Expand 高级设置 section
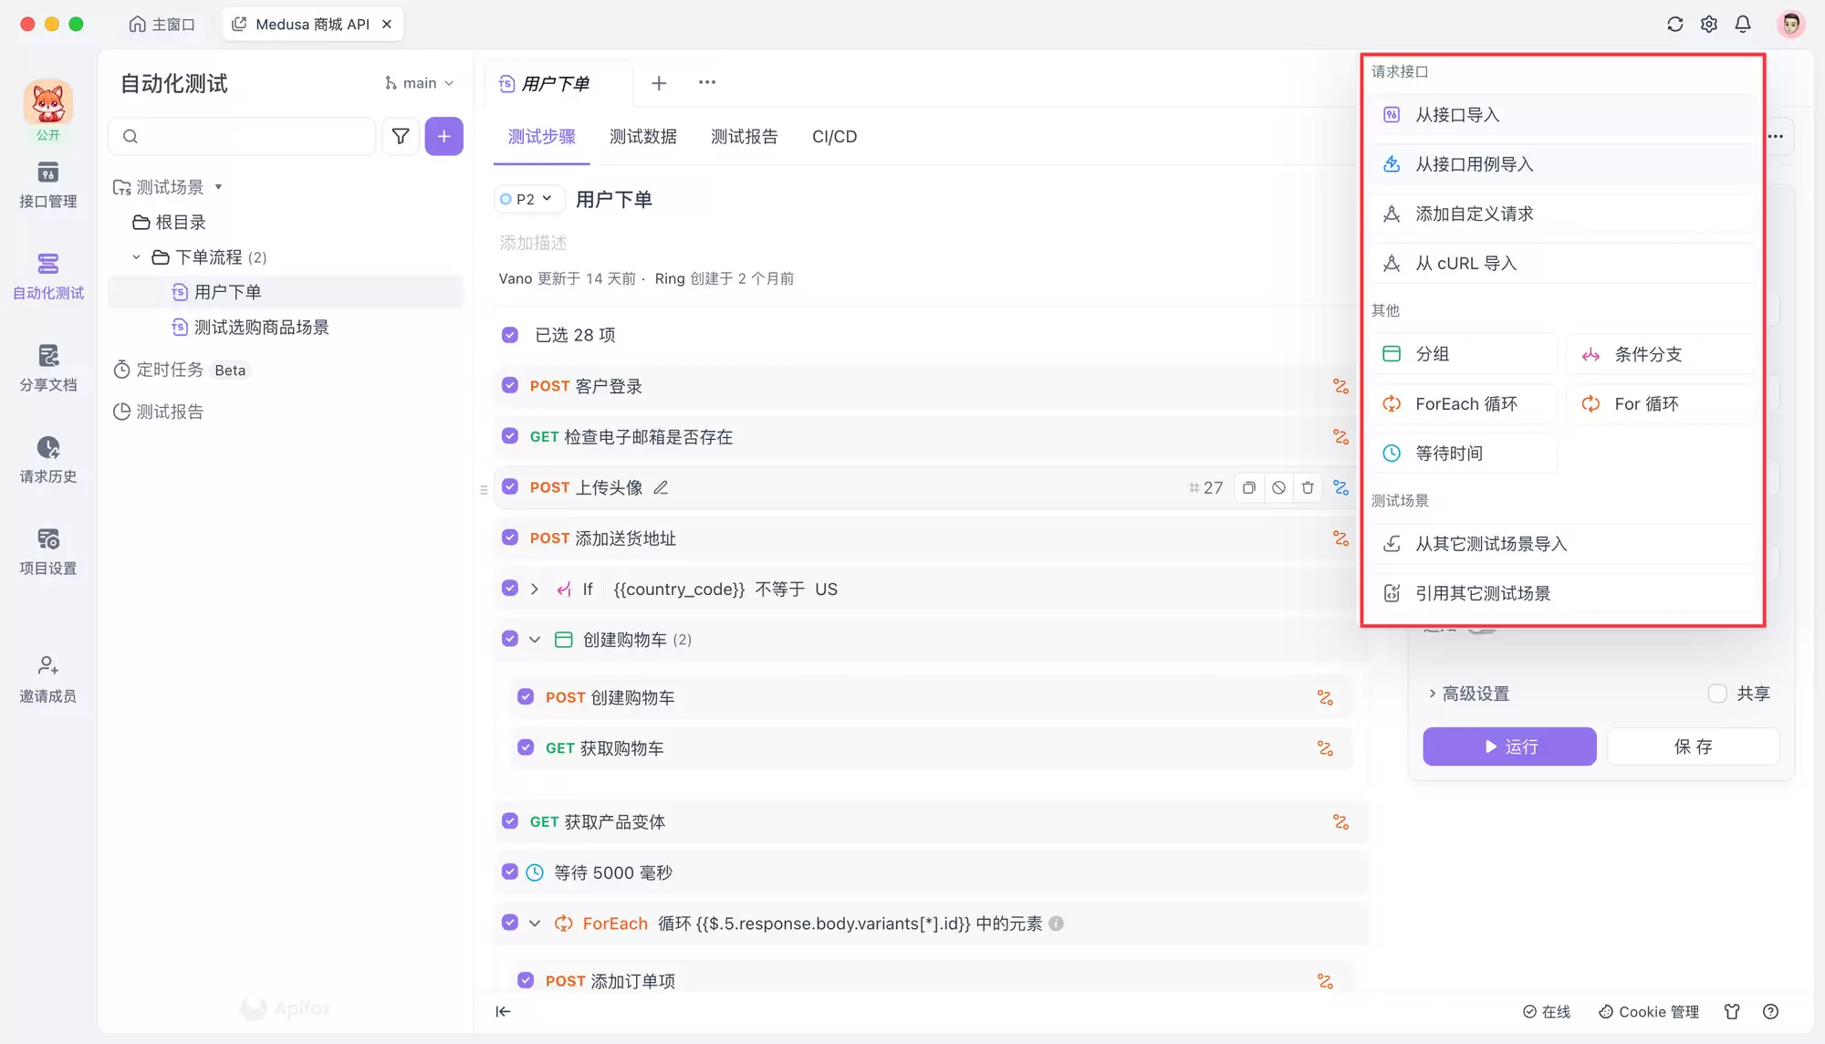This screenshot has height=1044, width=1825. click(x=1469, y=694)
